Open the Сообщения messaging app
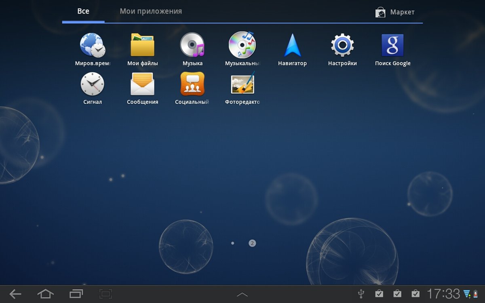The width and height of the screenshot is (485, 303). [142, 84]
